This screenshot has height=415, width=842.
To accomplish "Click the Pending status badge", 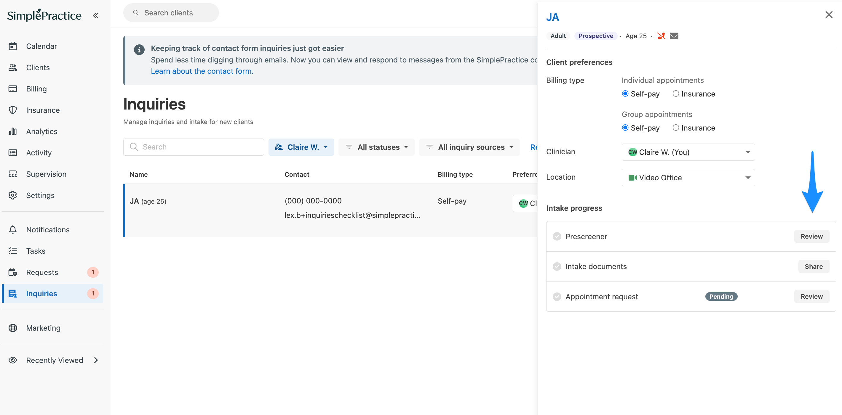I will point(721,296).
